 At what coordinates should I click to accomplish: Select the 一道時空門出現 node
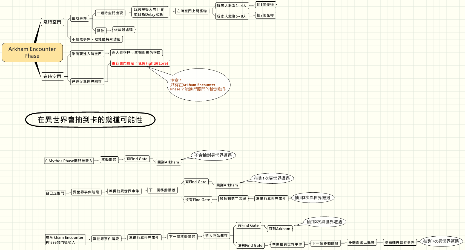tap(110, 13)
